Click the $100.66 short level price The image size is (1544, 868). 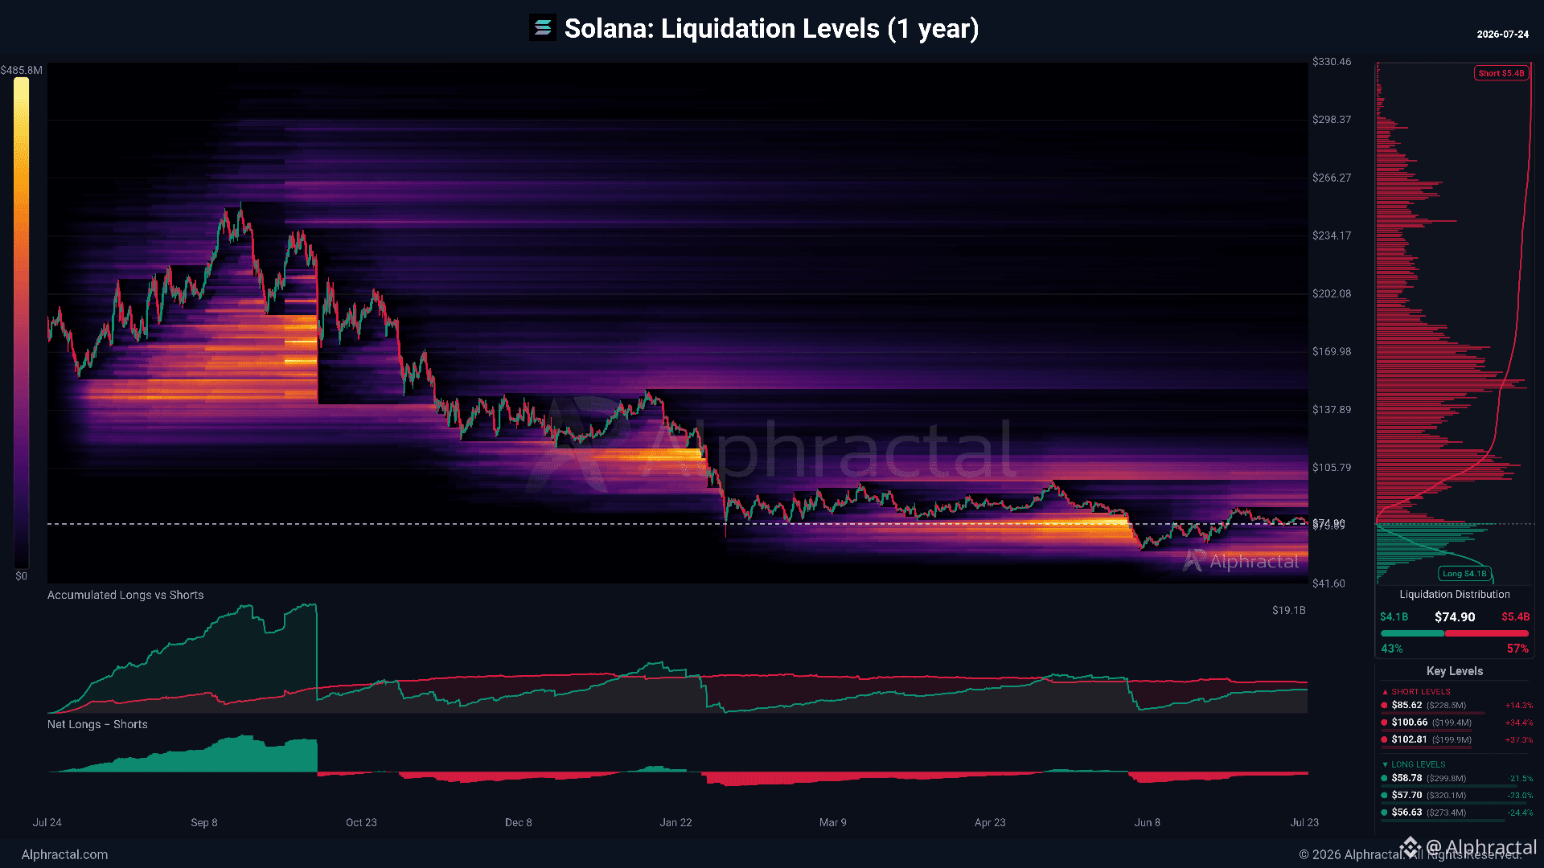coord(1410,723)
